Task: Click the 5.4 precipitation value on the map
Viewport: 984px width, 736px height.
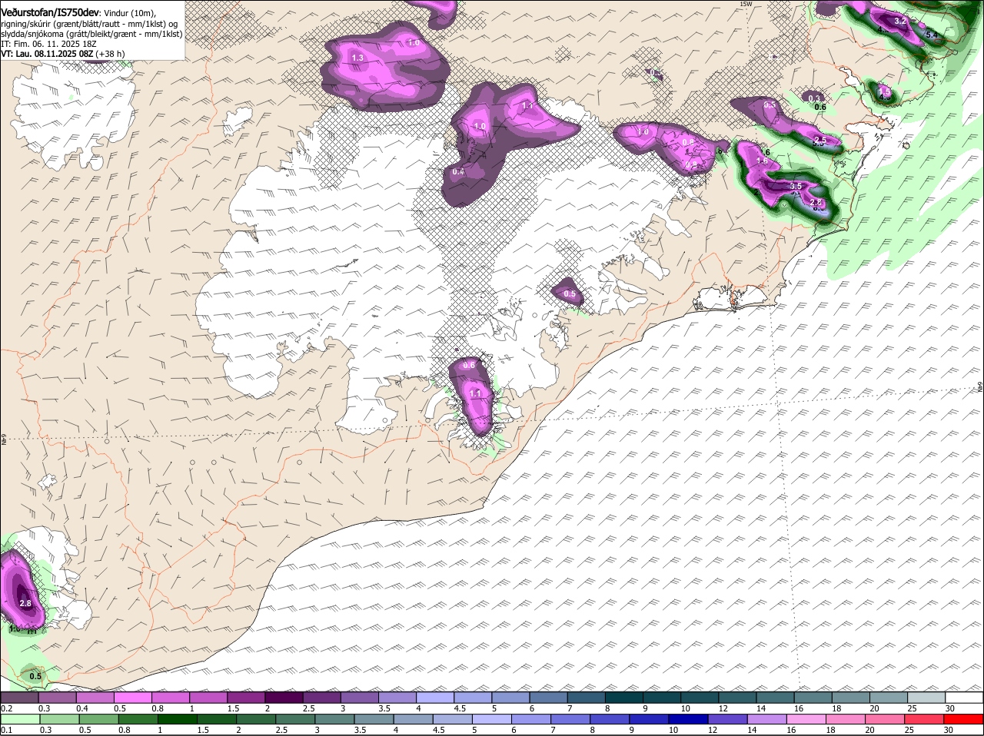Action: pos(932,35)
